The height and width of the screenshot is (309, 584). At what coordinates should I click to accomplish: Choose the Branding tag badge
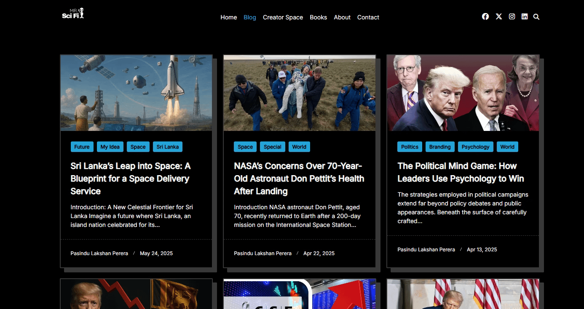(440, 147)
